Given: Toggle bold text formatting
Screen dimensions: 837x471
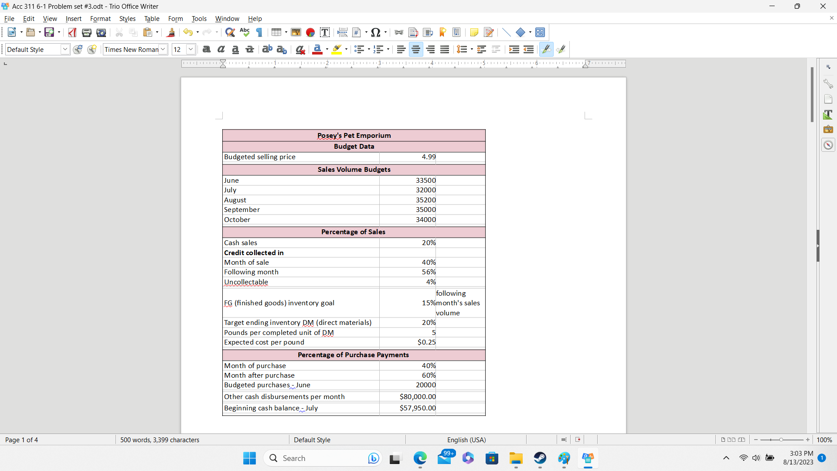Looking at the screenshot, I should pyautogui.click(x=207, y=49).
